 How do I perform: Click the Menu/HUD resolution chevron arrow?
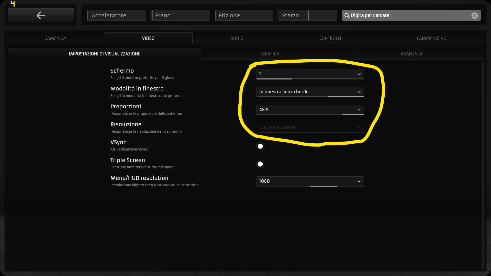click(359, 181)
